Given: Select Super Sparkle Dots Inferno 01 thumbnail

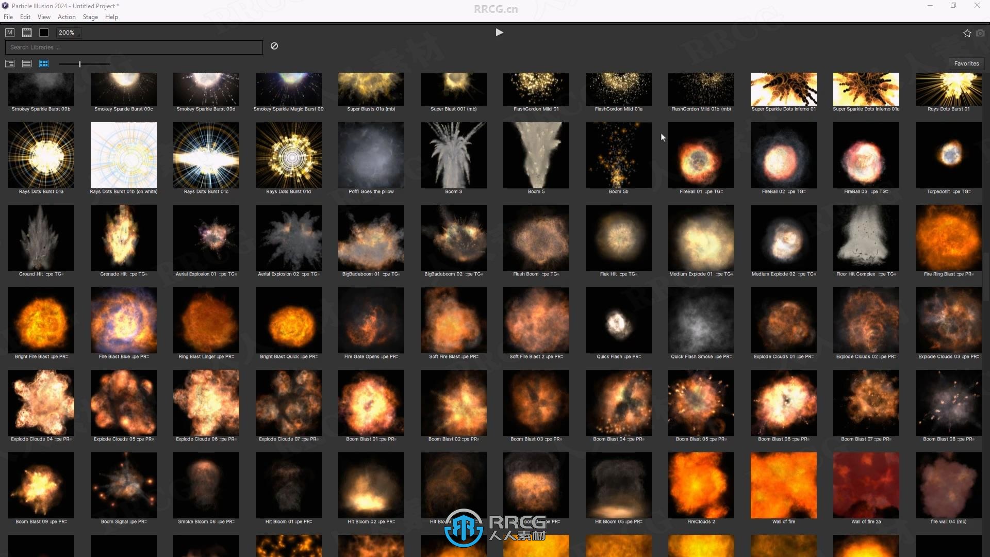Looking at the screenshot, I should click(x=784, y=89).
